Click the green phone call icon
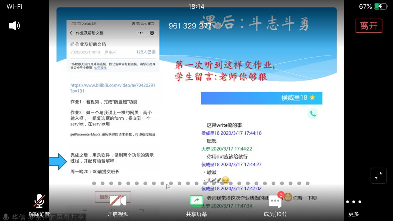The height and width of the screenshot is (221, 393). (313, 114)
